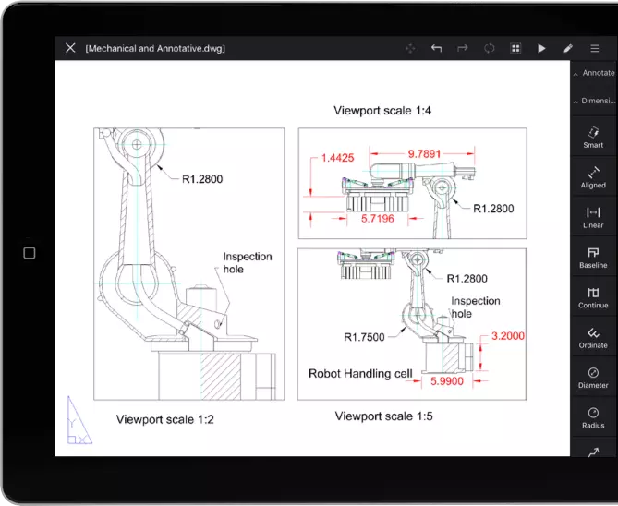Click 'Inspection hole' note in 1:5 viewport

pos(476,307)
